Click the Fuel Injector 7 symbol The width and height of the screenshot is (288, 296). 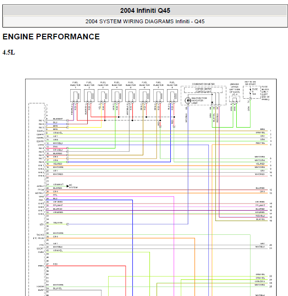[158, 96]
